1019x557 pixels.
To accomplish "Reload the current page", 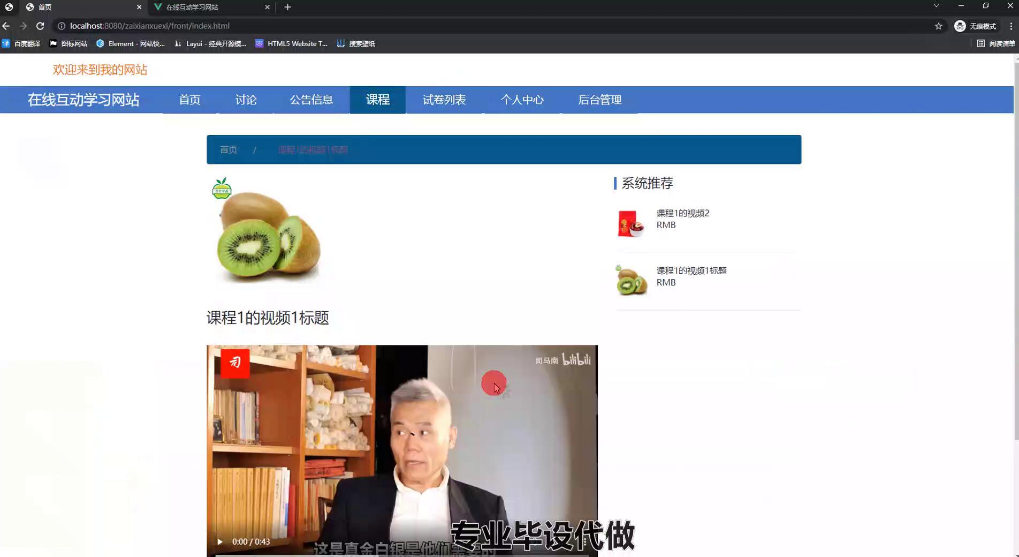I will pos(40,26).
